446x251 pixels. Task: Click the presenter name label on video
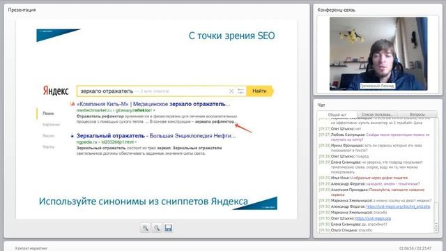pos(377,86)
